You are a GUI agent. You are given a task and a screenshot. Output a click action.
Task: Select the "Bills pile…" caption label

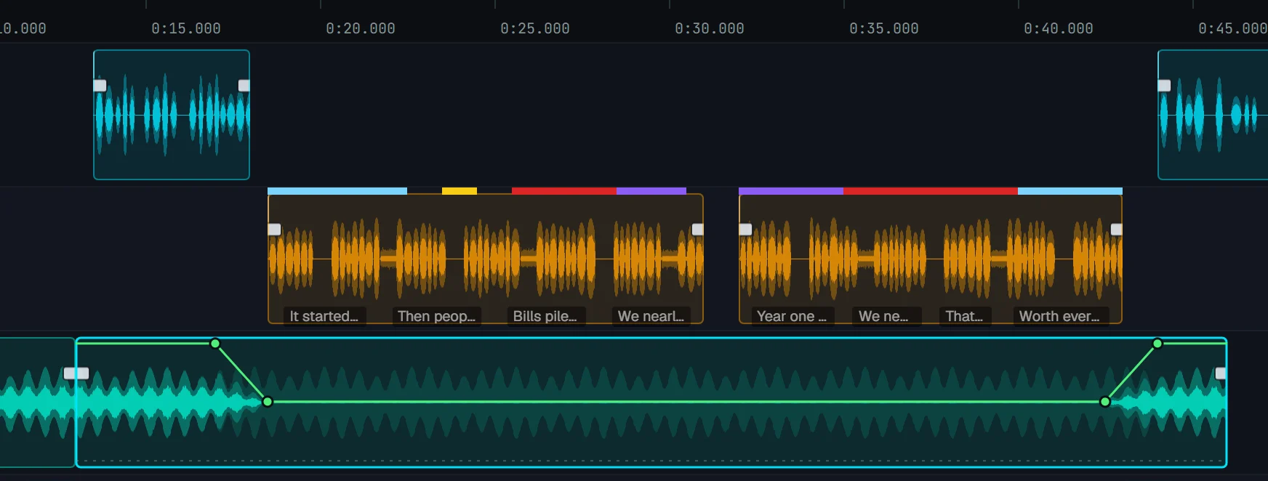(x=545, y=316)
